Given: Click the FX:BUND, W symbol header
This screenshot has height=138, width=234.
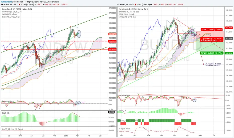Looking at the screenshot, I should click(6, 5).
